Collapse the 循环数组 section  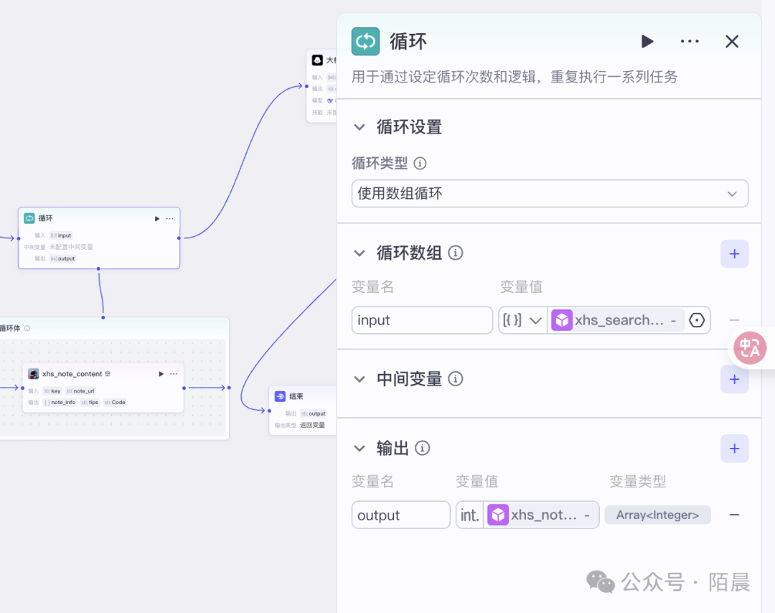pos(360,253)
